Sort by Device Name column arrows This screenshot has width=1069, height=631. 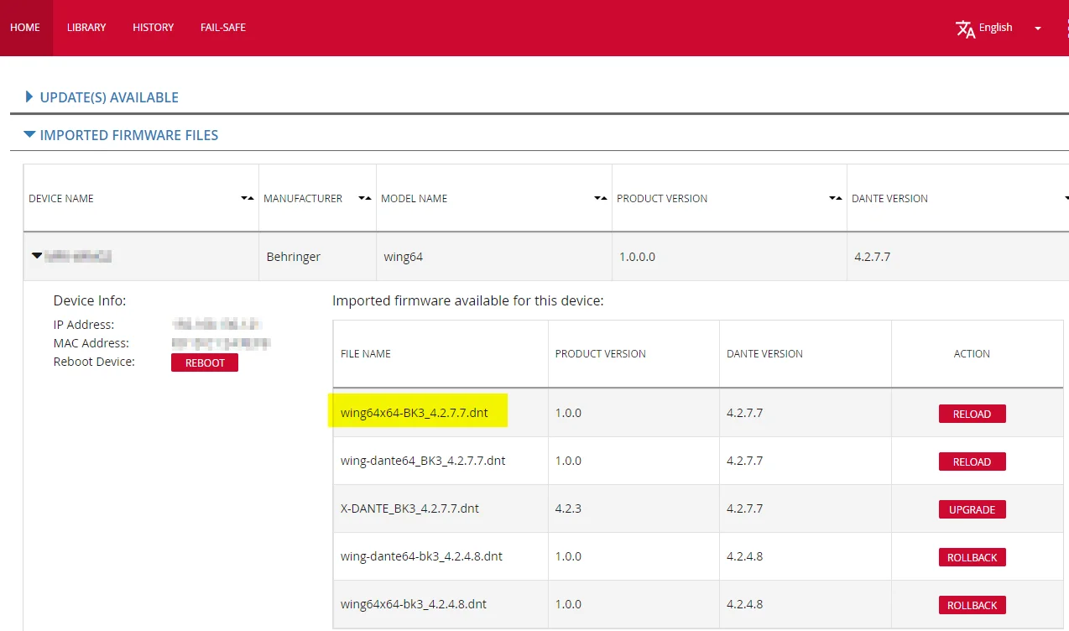(247, 199)
